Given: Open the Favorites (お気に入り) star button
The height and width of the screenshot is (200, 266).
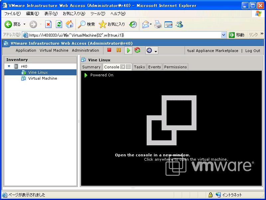Looking at the screenshot, I should 112,24.
